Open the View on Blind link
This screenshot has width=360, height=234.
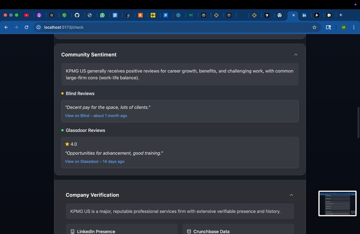pos(77,116)
